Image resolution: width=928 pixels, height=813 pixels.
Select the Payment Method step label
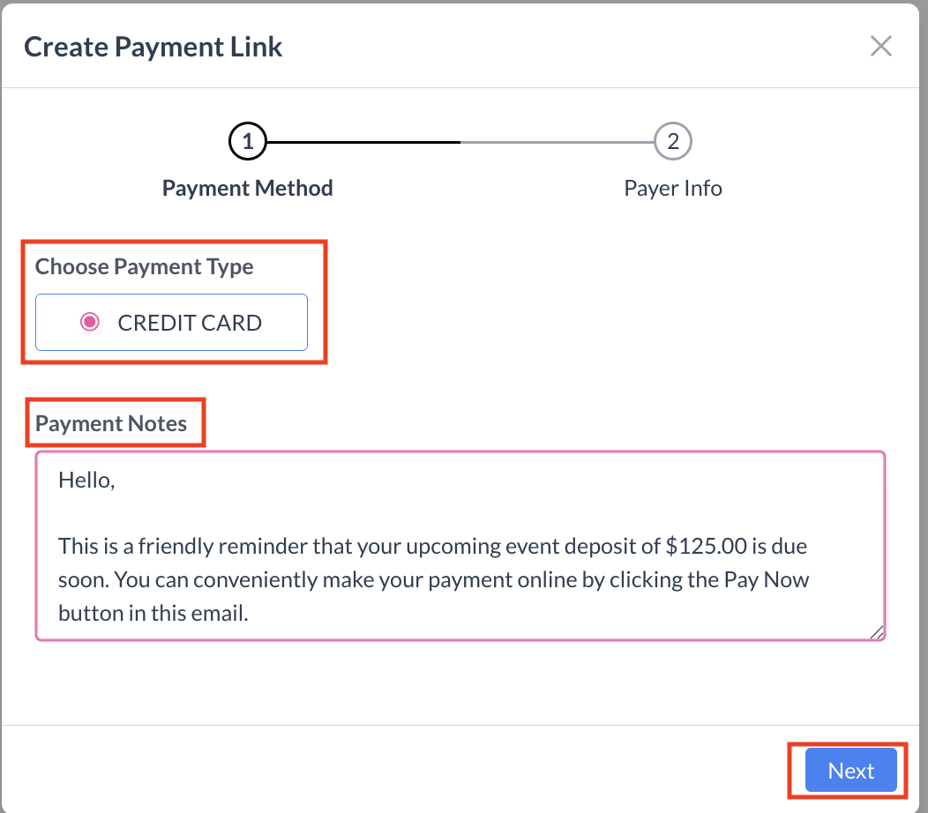(248, 188)
